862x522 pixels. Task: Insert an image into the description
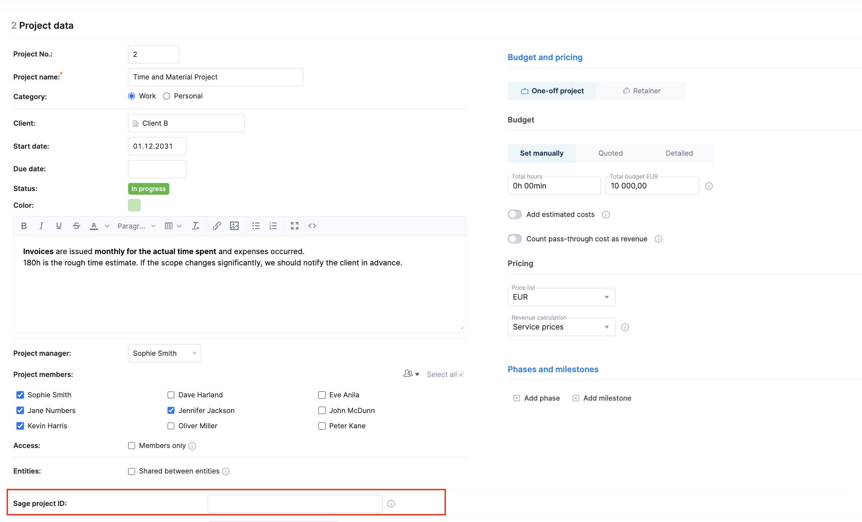(x=234, y=226)
